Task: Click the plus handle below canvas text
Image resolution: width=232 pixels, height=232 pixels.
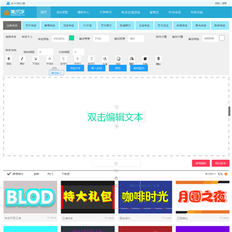Action: click(117, 126)
